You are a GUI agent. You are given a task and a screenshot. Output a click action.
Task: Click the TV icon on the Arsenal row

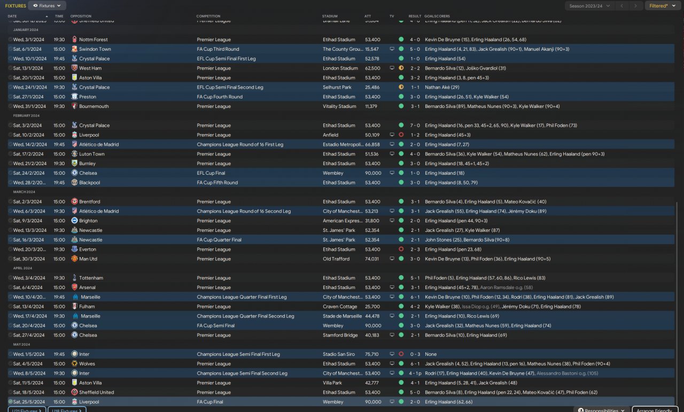(392, 287)
